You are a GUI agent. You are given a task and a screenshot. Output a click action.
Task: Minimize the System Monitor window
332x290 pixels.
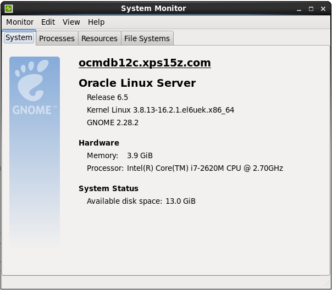pos(299,9)
